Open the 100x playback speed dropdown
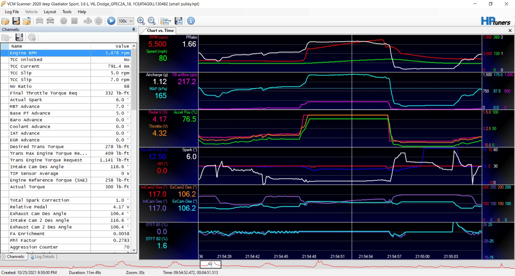 tap(125, 21)
